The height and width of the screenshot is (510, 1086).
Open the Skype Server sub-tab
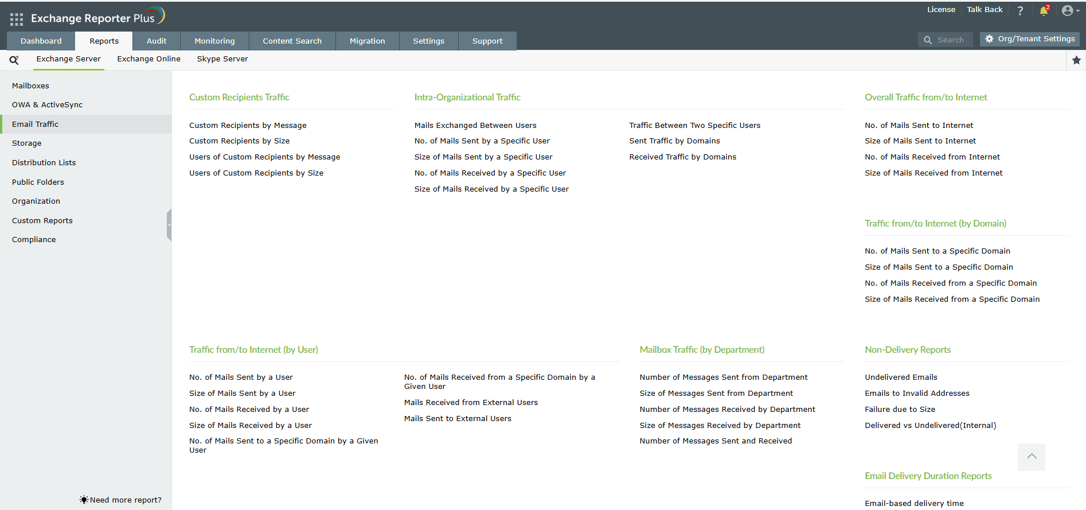pyautogui.click(x=222, y=59)
